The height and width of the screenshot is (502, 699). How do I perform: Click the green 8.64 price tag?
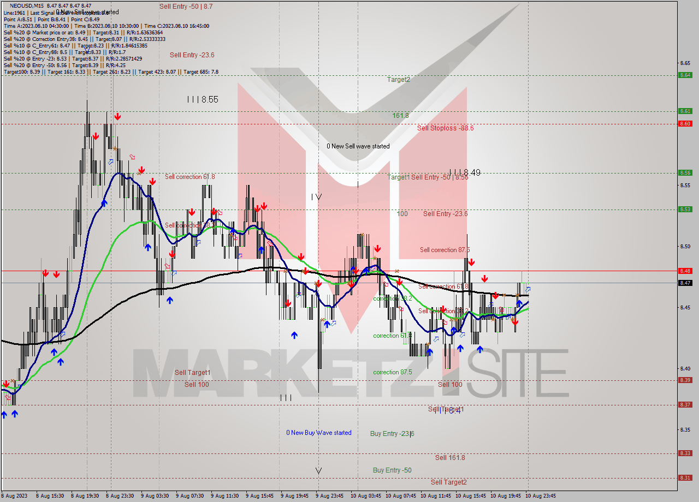pos(685,75)
